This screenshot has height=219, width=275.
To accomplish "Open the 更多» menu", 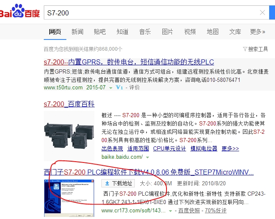I will tap(257, 32).
